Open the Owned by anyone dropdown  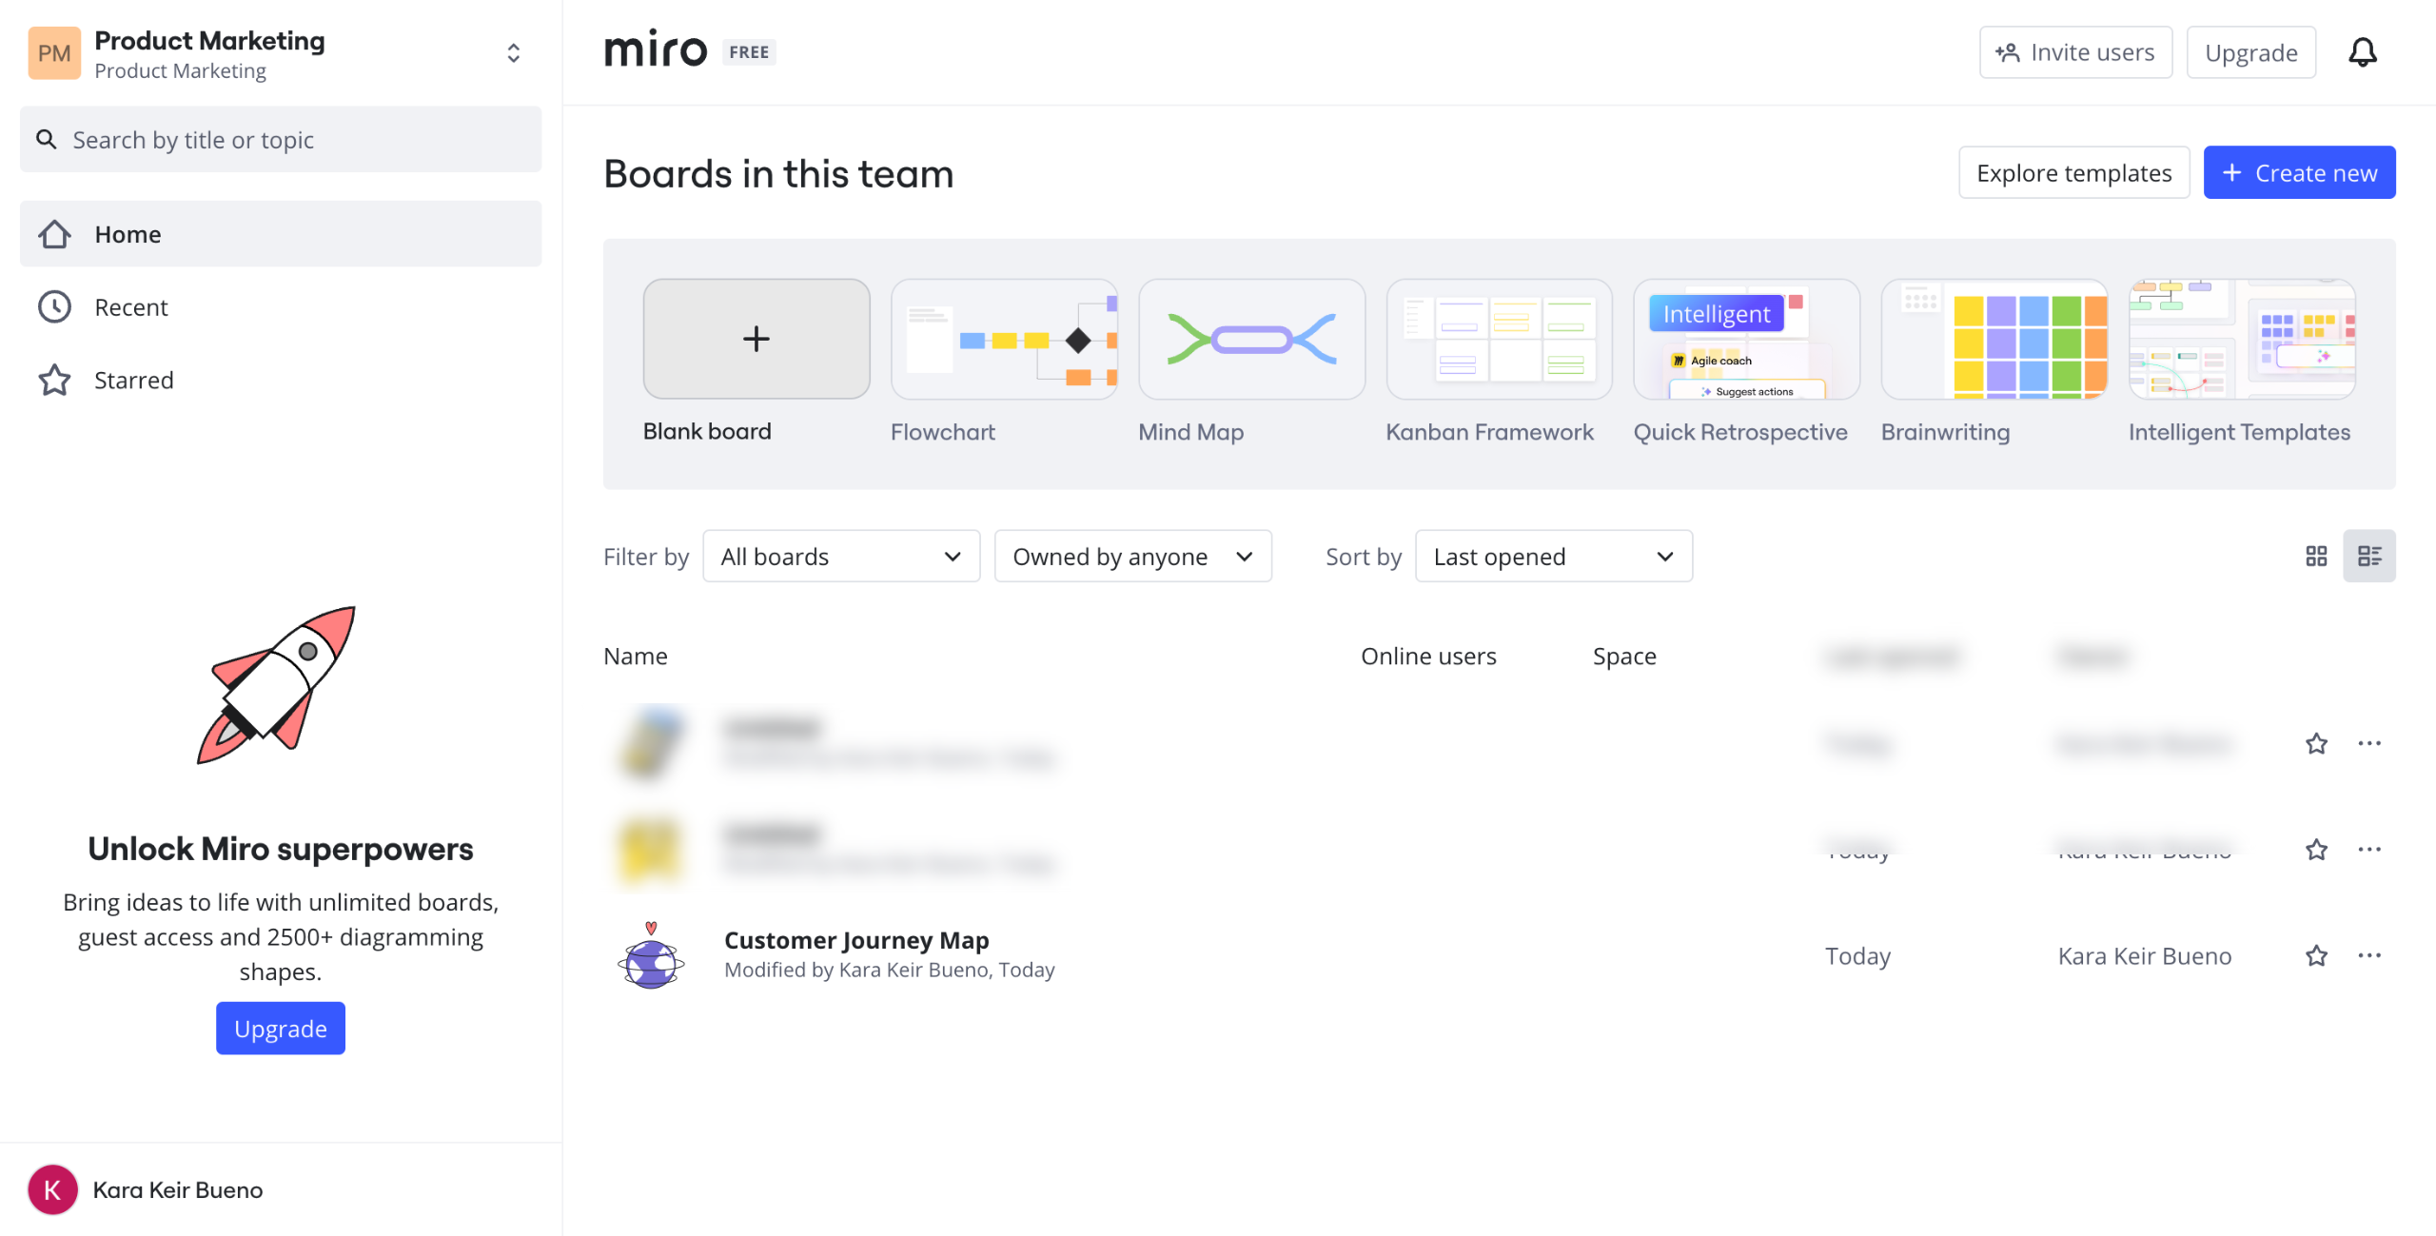click(1131, 557)
